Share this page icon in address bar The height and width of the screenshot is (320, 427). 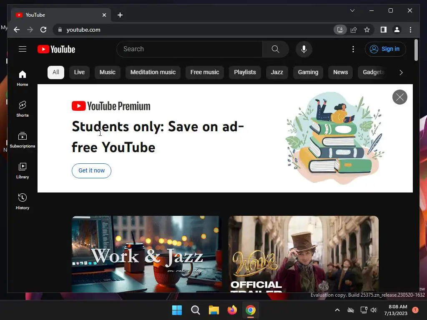354,30
